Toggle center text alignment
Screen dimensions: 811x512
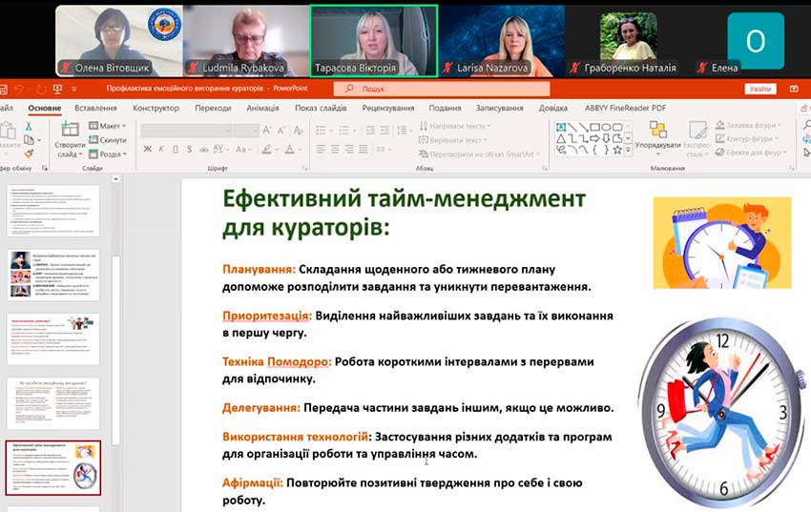[335, 150]
